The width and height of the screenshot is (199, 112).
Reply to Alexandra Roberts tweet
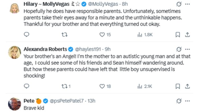coord(26,86)
